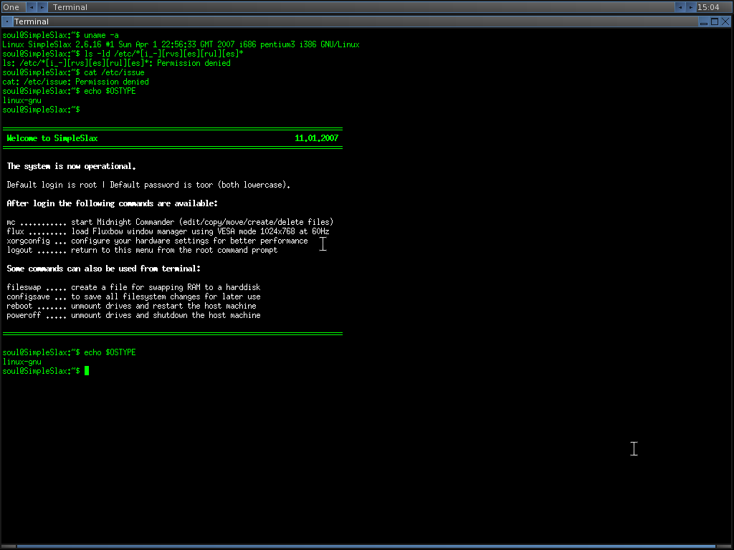Minimize the Terminal window
The image size is (734, 550).
point(704,21)
